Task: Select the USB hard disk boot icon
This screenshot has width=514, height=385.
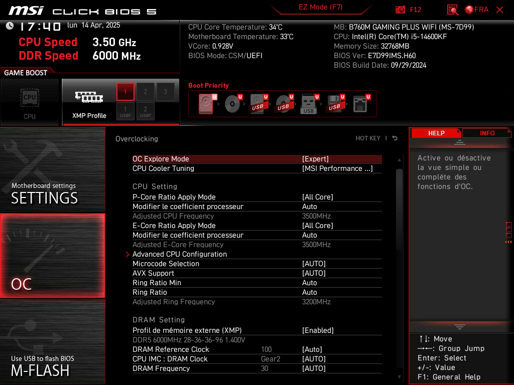Action: tap(259, 104)
